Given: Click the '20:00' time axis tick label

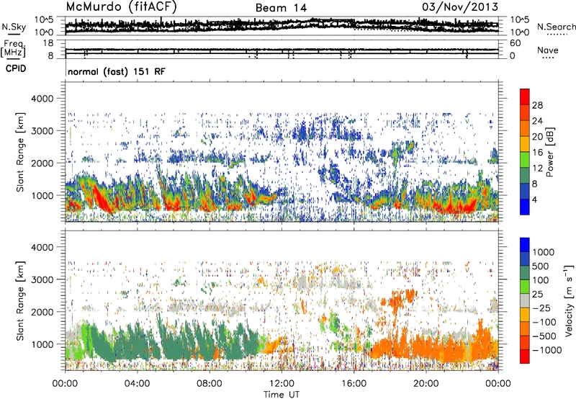Looking at the screenshot, I should (x=426, y=384).
